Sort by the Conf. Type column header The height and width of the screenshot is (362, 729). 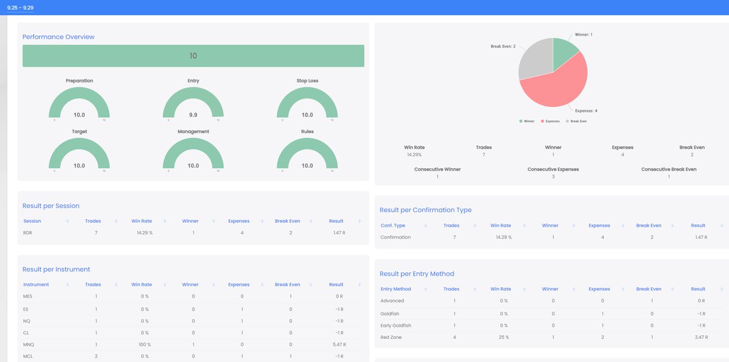[393, 225]
